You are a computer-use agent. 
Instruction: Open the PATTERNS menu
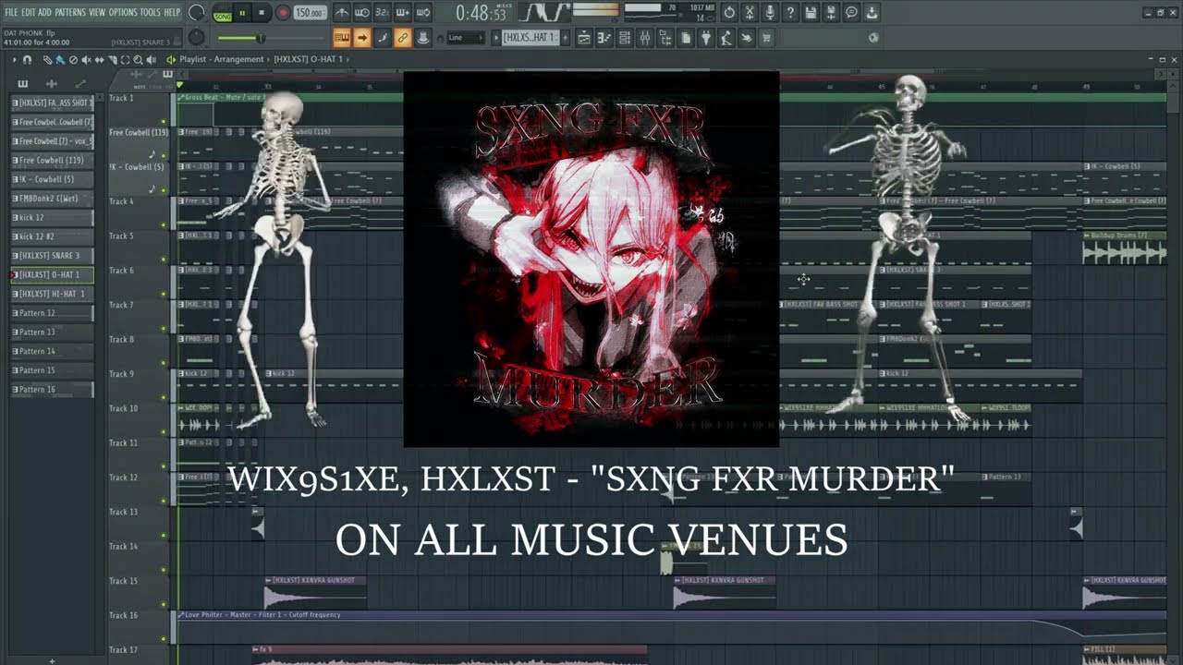(x=70, y=12)
